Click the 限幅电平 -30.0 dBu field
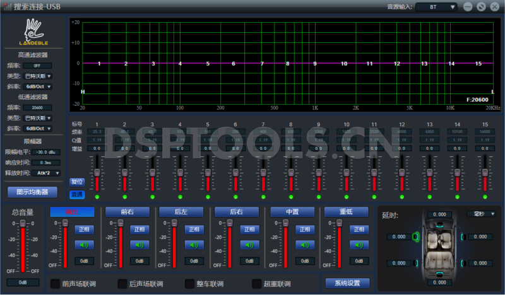Screen dimensions: 505x295 tap(45, 152)
